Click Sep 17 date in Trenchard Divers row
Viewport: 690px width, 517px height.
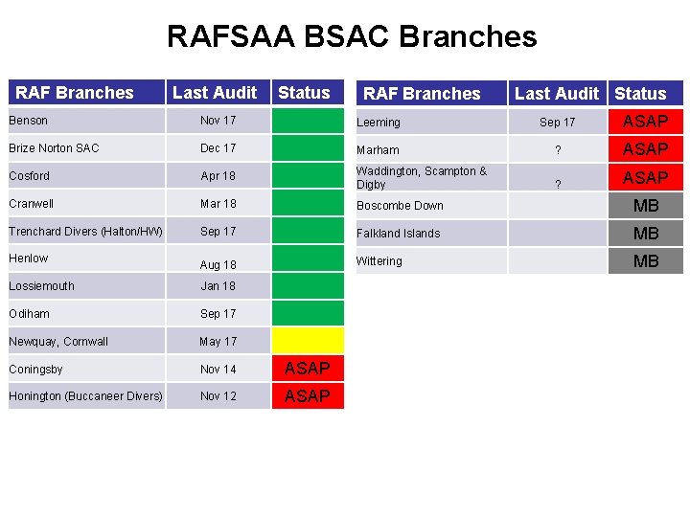point(218,232)
